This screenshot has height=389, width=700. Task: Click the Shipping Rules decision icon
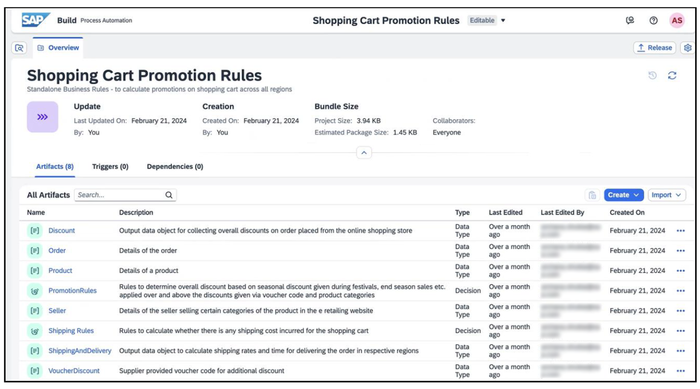(x=35, y=330)
